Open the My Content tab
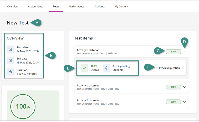 121,6
